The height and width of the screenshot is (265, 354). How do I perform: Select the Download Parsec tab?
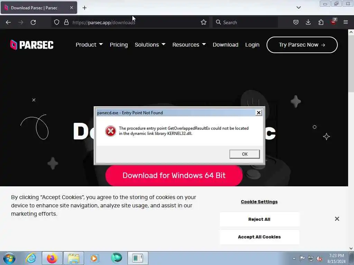pos(39,8)
